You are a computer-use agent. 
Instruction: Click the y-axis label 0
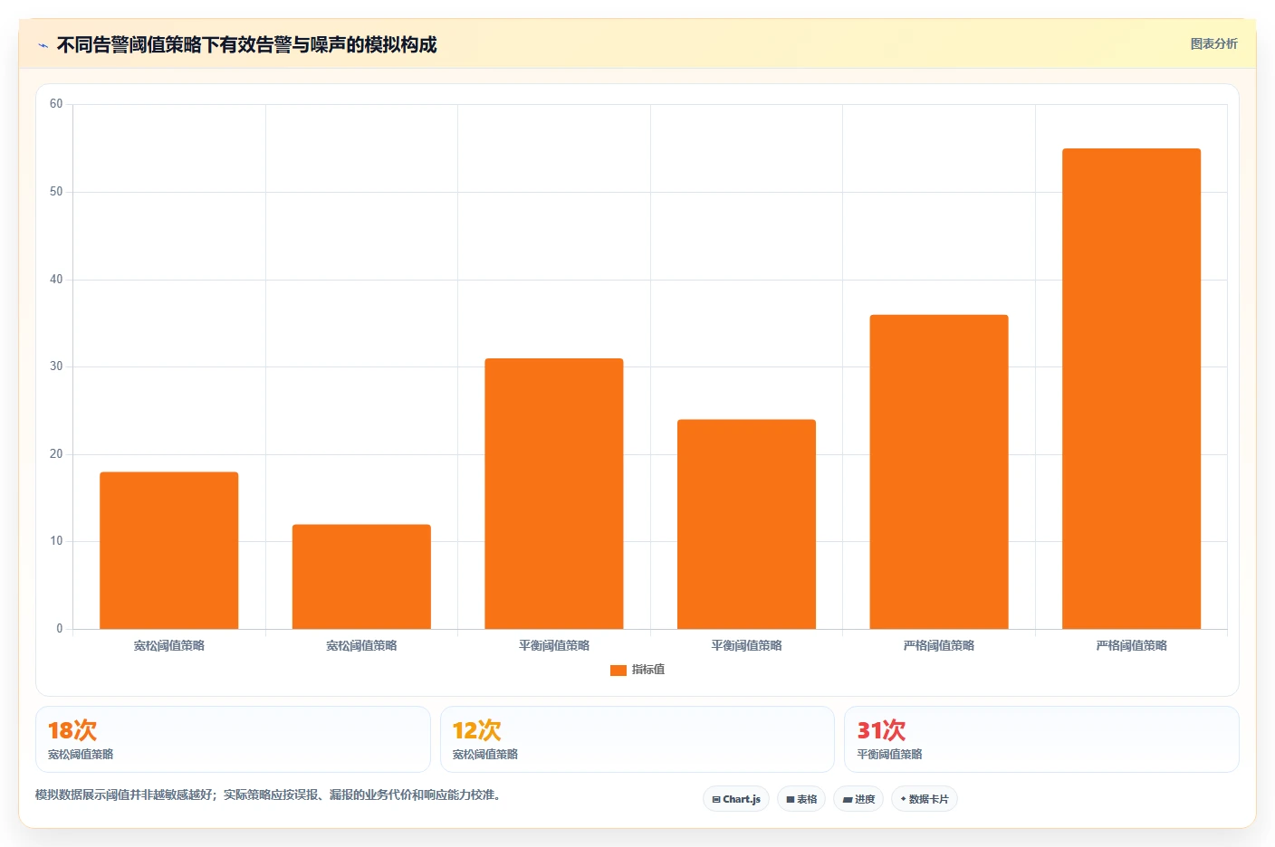[x=60, y=629]
